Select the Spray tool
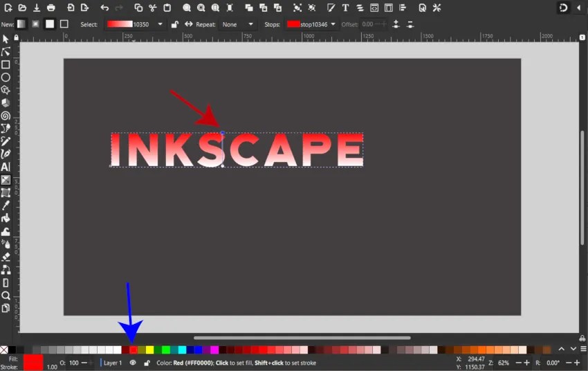 point(6,244)
